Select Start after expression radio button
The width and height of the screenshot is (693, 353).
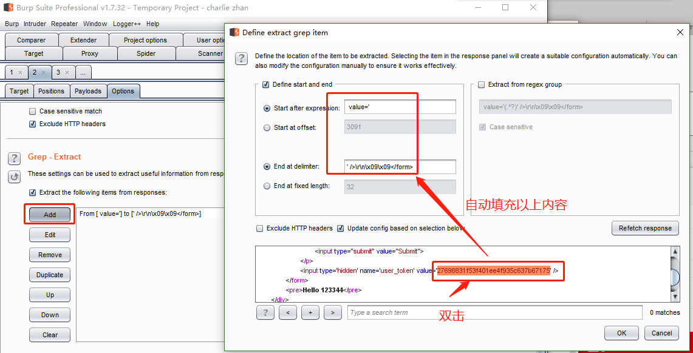point(267,108)
